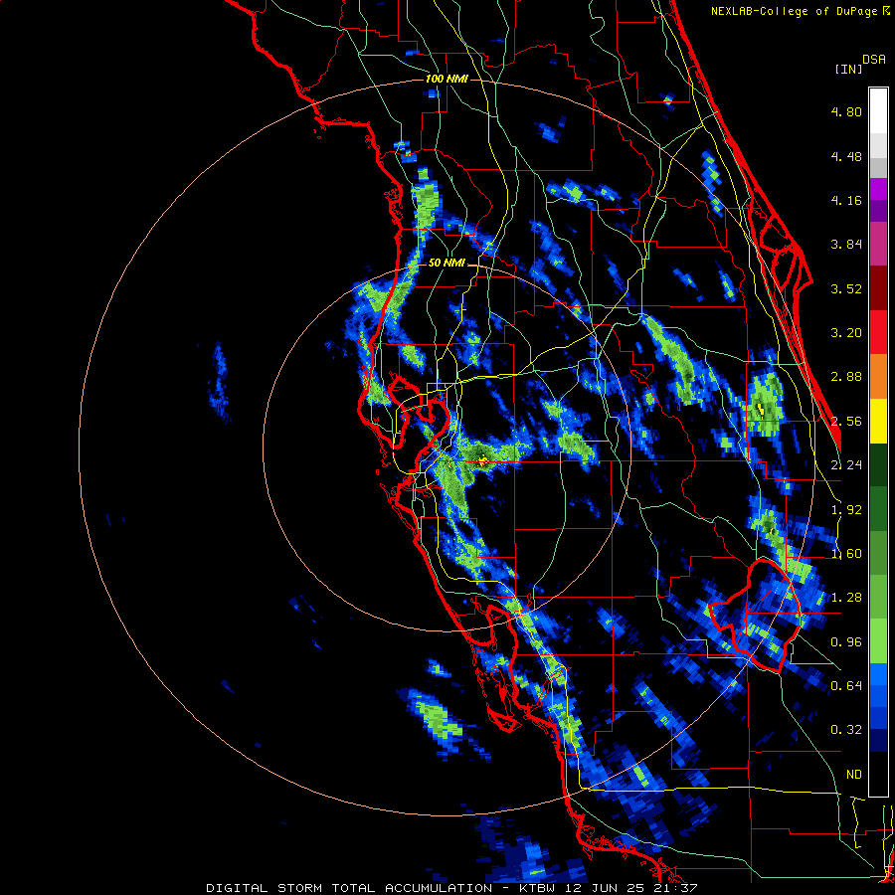
Task: Click the 3.52 legend value
Action: [x=846, y=288]
